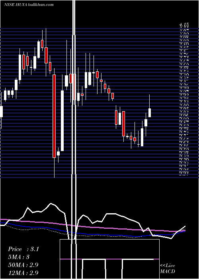Click the NYSE HUYA bullkhan.com chart title
Image resolution: width=199 pixels, height=279 pixels.
[x=29, y=5]
